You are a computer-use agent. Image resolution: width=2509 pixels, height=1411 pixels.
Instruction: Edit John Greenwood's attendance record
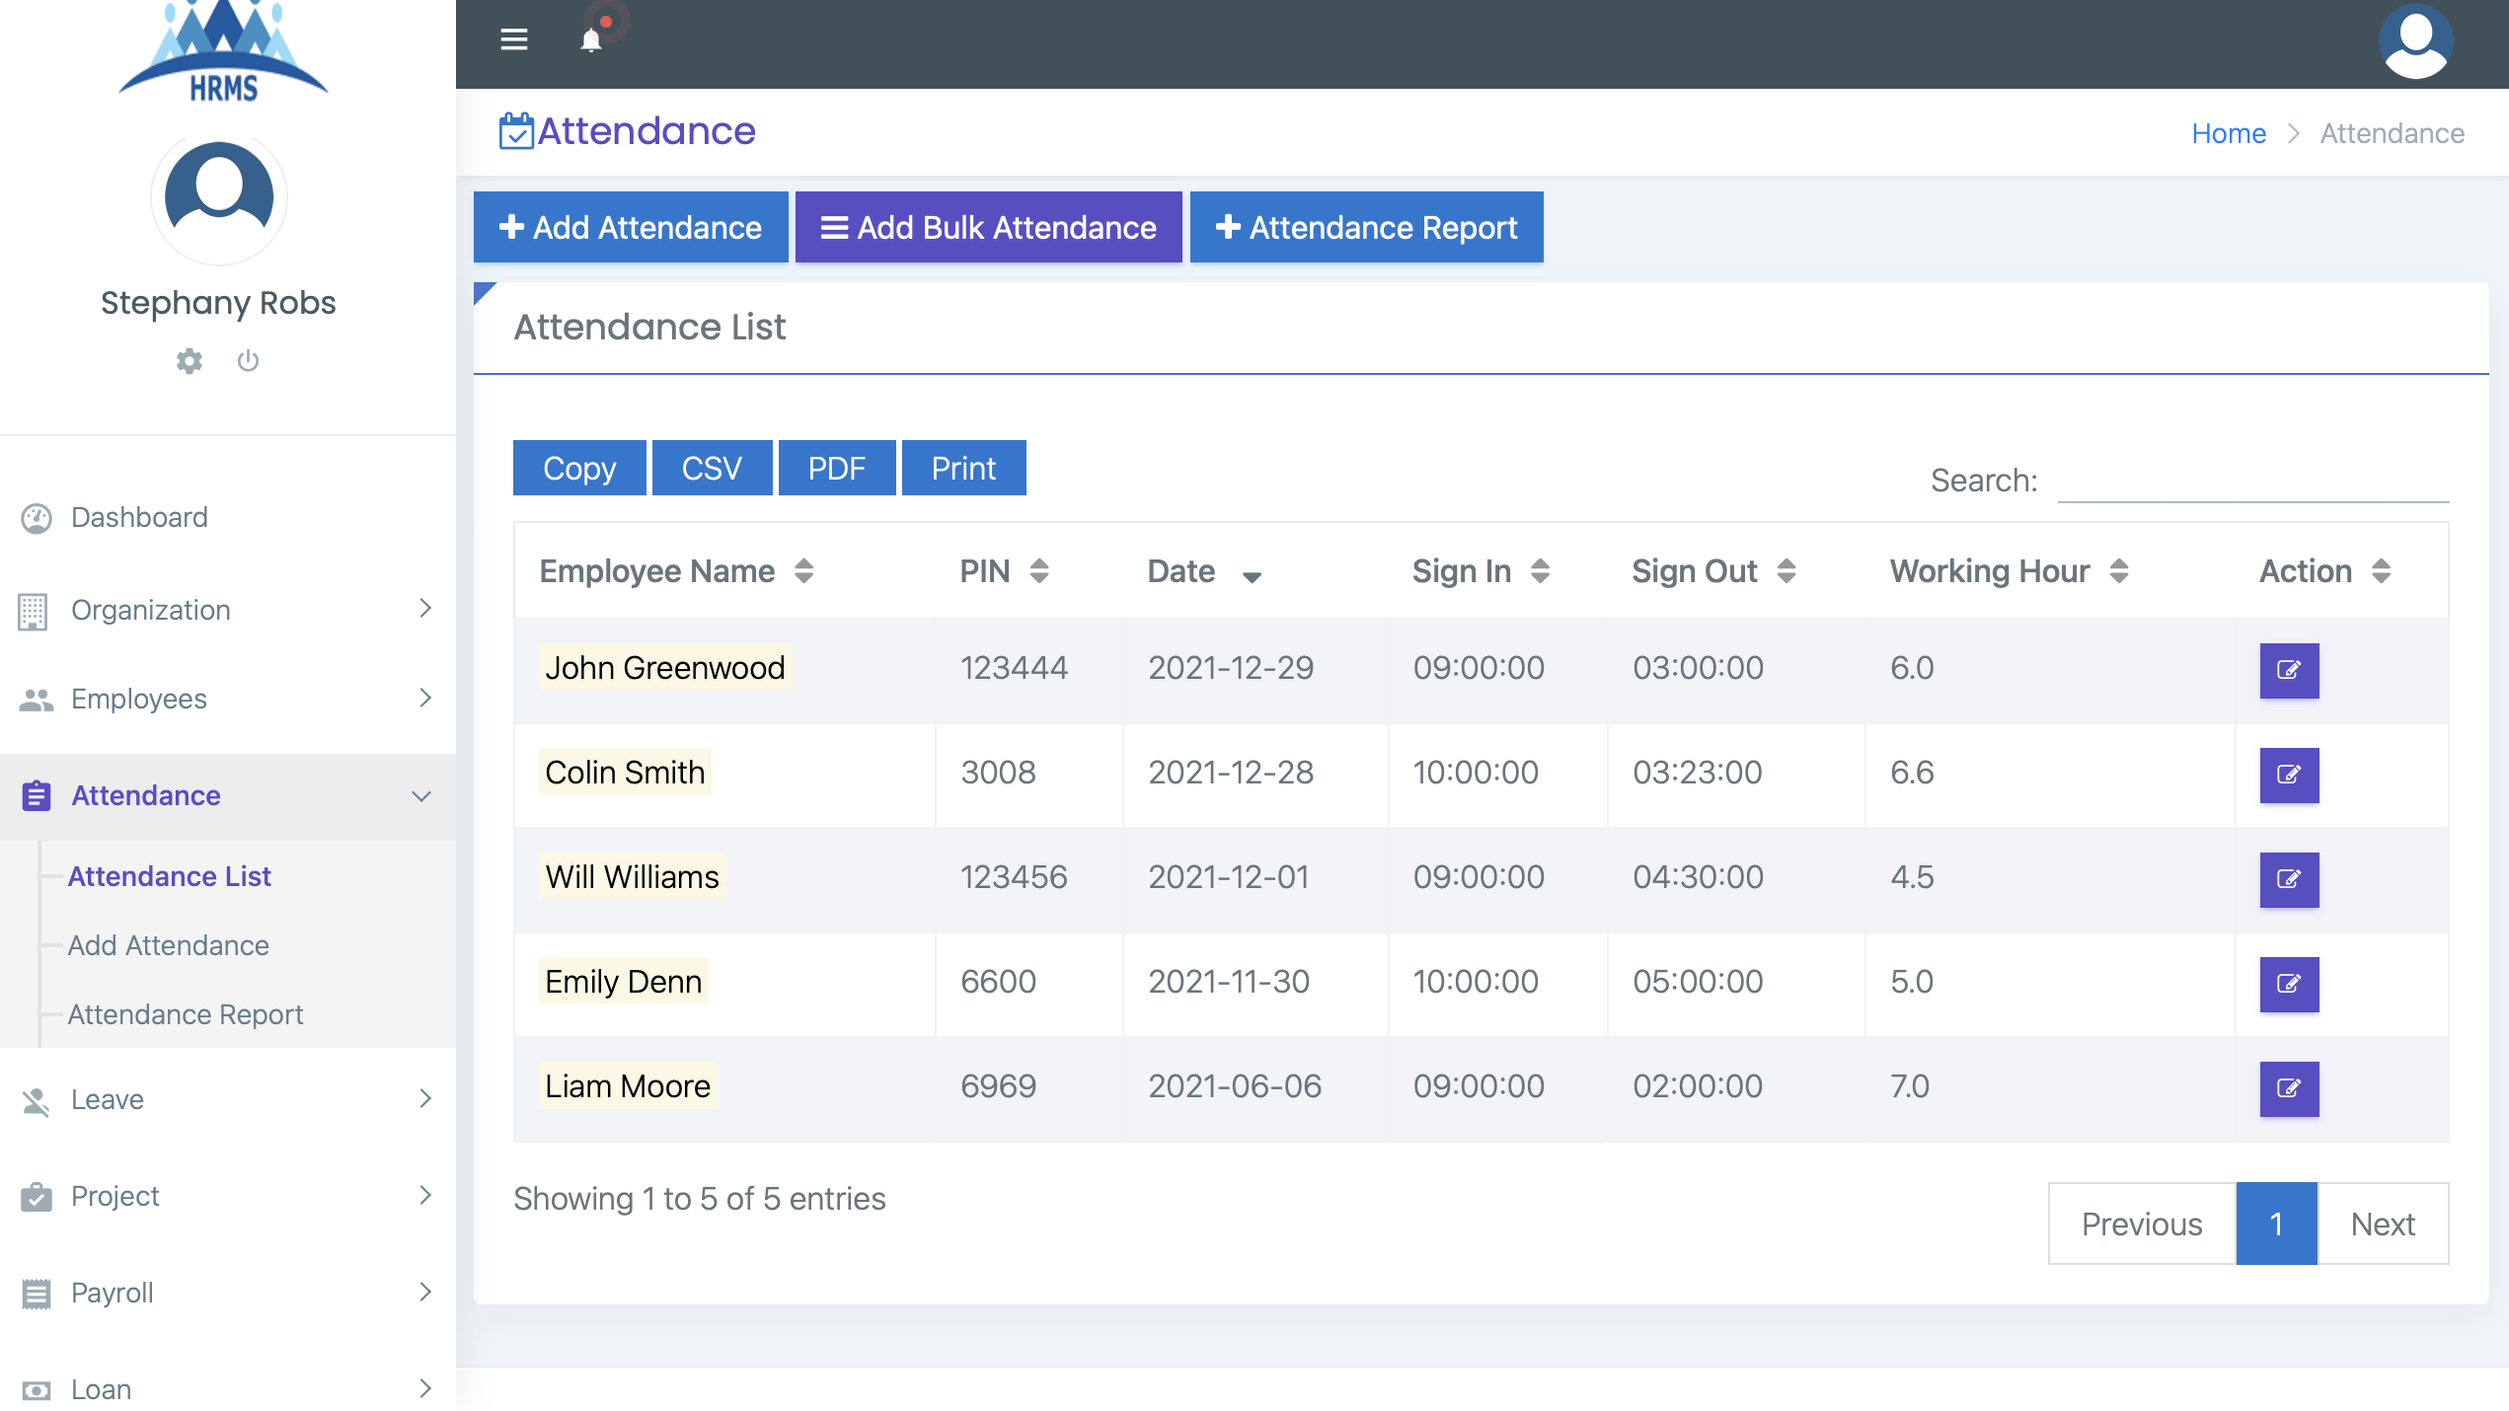(x=2289, y=670)
